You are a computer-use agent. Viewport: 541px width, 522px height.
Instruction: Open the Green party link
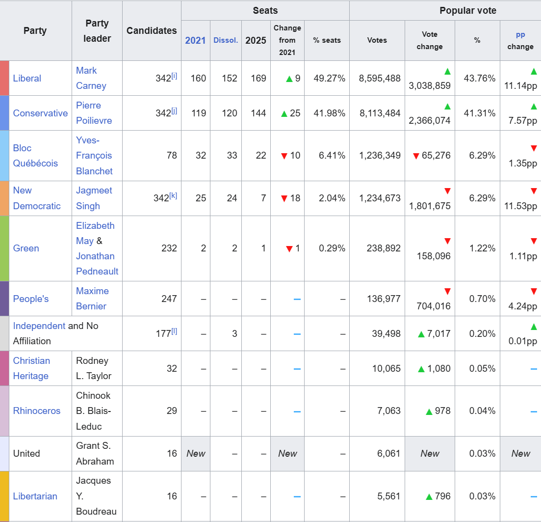pyautogui.click(x=26, y=248)
